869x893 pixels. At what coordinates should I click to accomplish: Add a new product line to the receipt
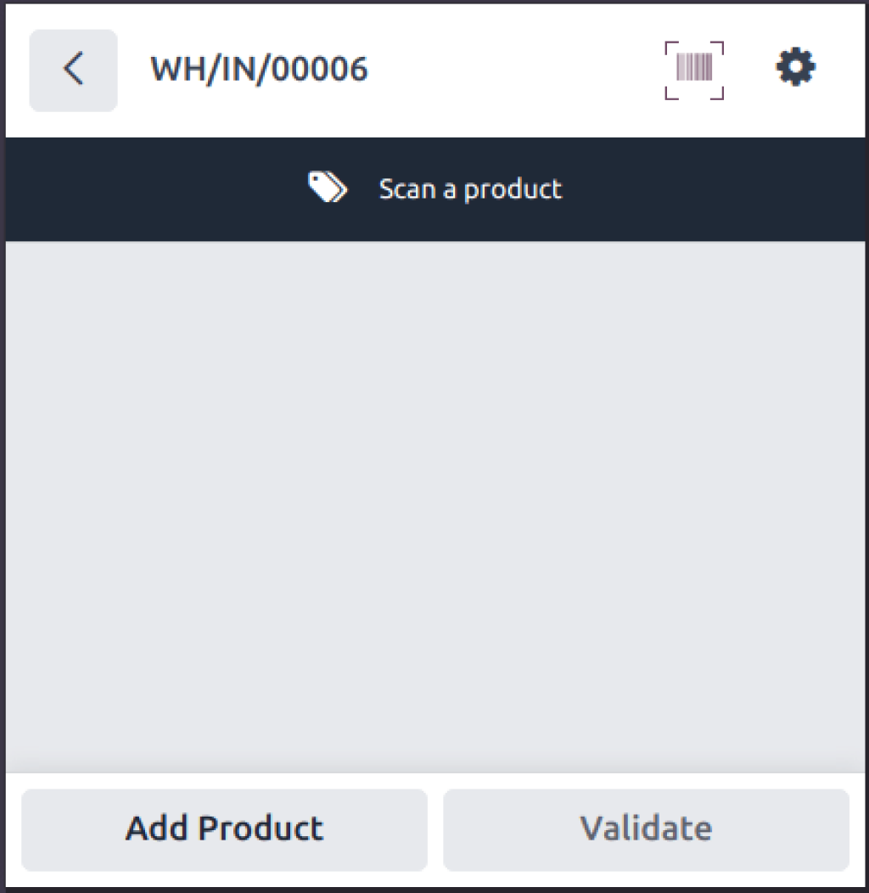[x=224, y=829]
